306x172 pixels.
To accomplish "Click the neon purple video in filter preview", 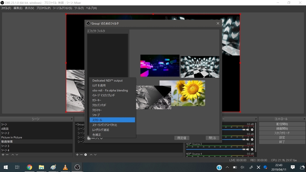I will pyautogui.click(x=160, y=65).
